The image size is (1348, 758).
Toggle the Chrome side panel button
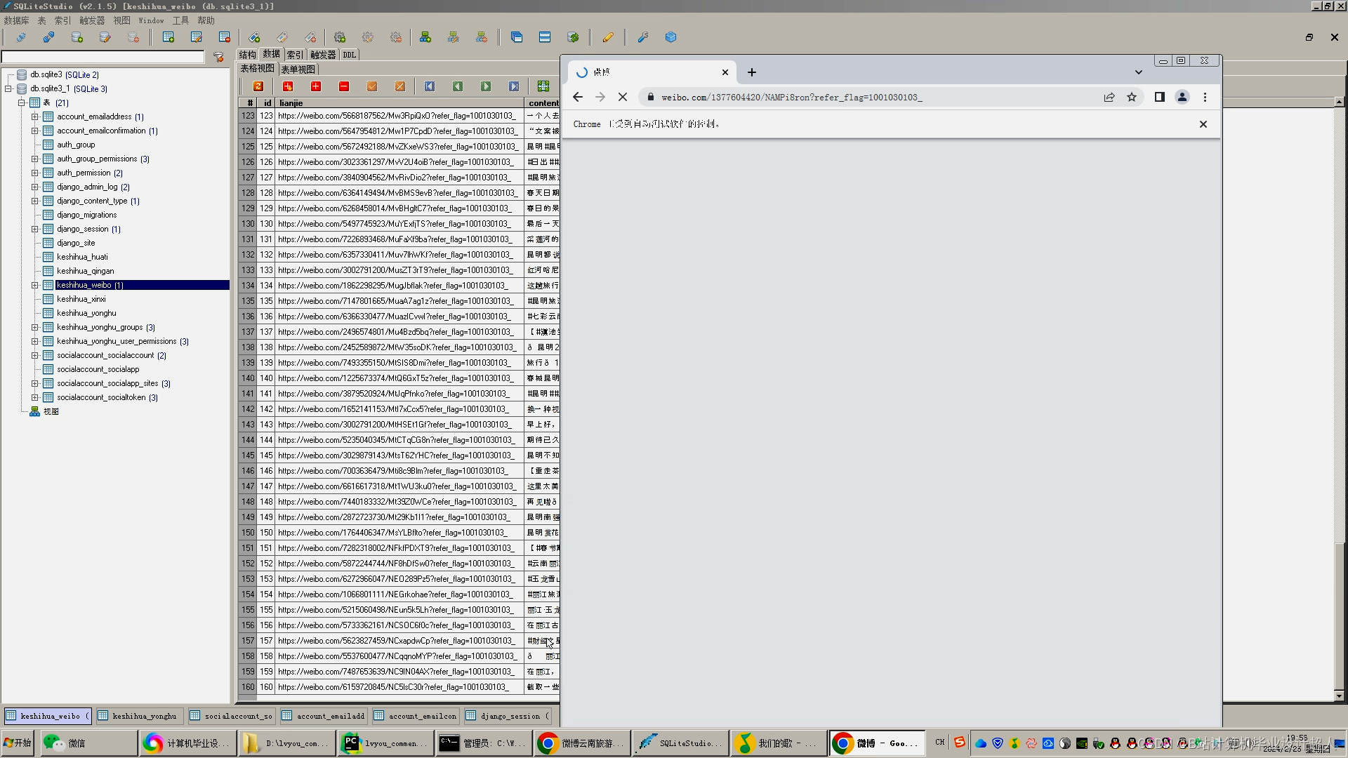click(1160, 97)
